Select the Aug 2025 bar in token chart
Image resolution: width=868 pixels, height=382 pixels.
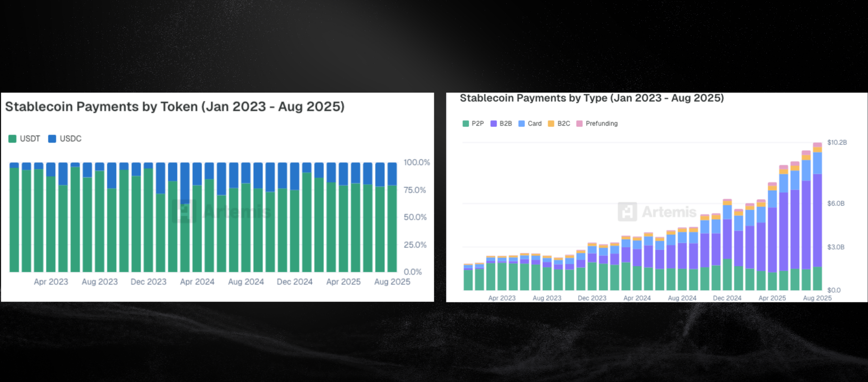[392, 217]
